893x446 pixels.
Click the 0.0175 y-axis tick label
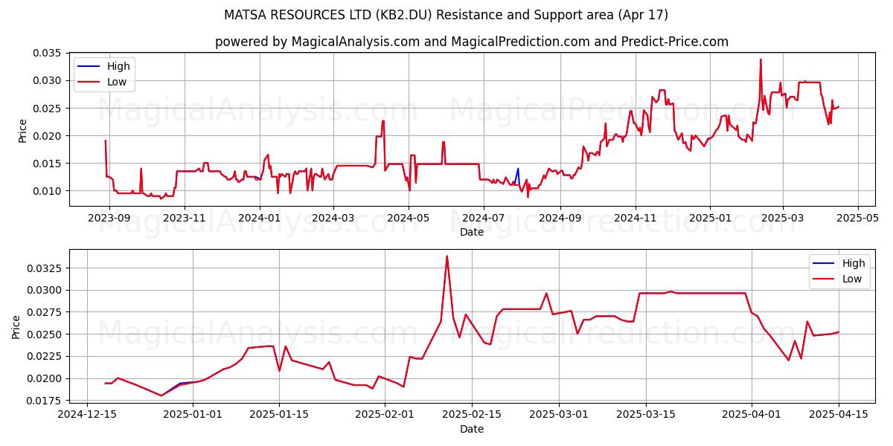pos(46,400)
